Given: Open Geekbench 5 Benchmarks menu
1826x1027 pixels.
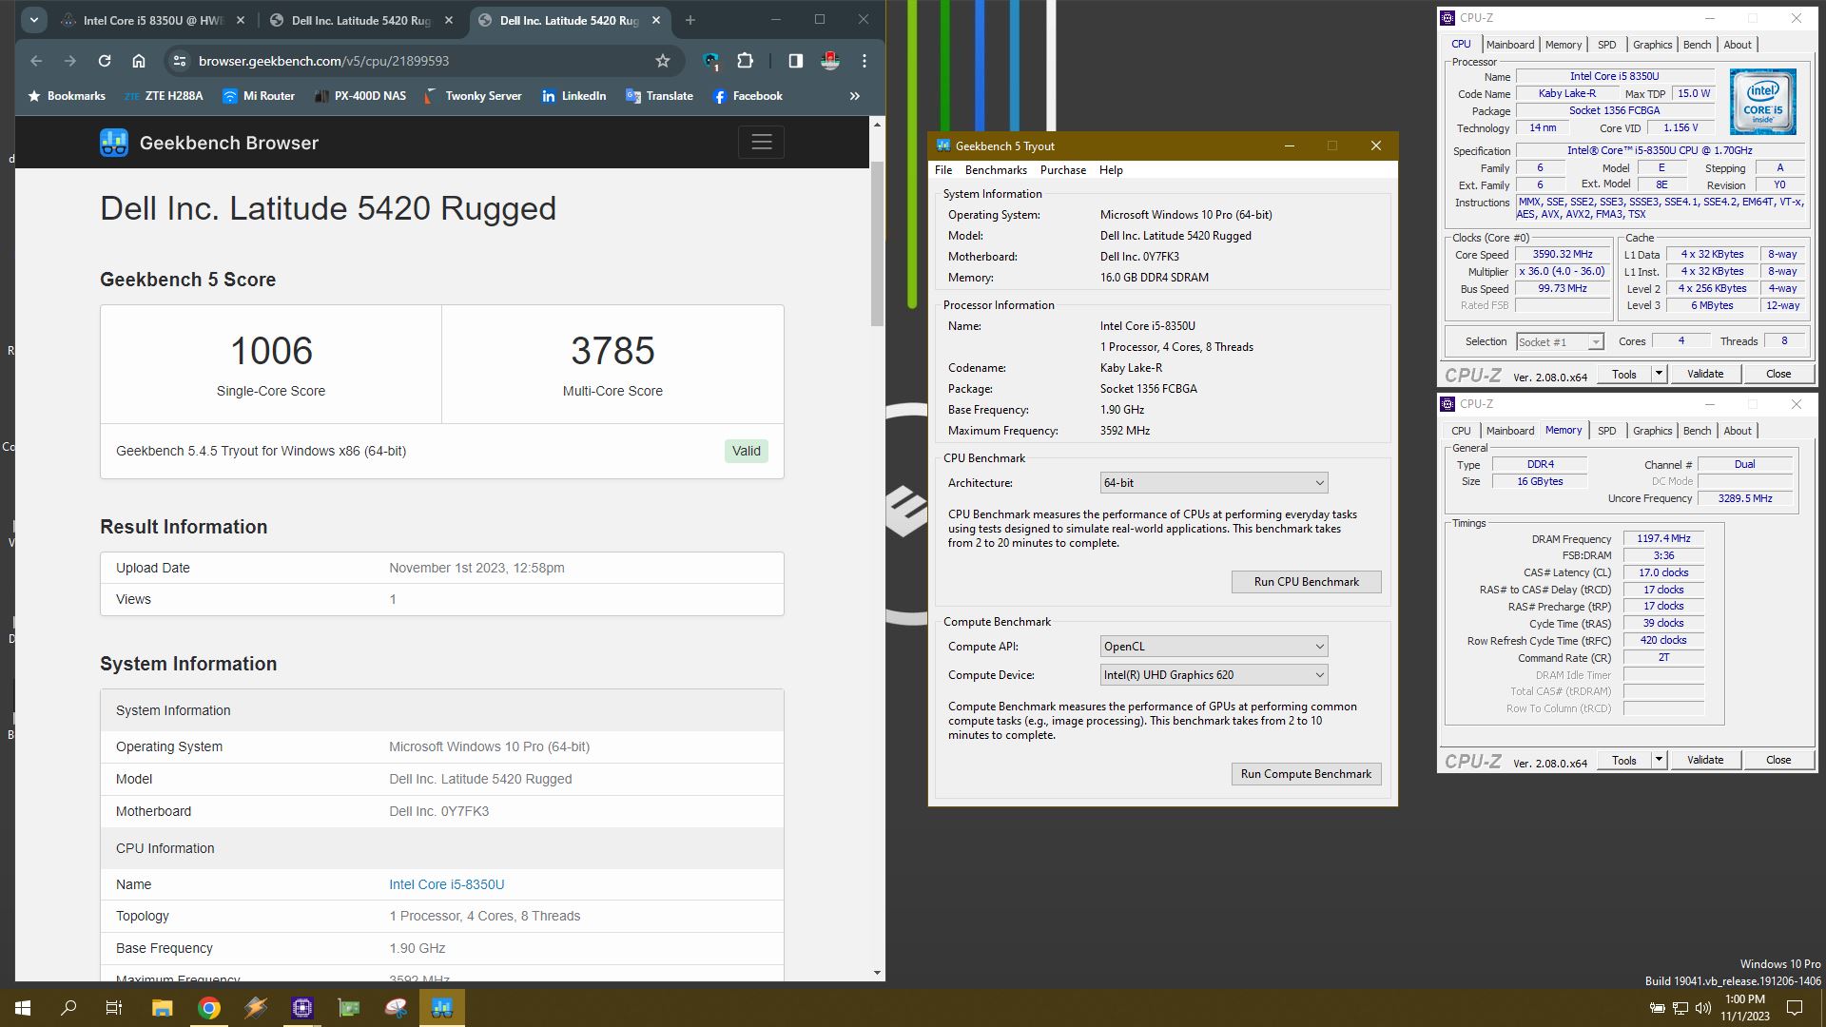Looking at the screenshot, I should pyautogui.click(x=996, y=170).
